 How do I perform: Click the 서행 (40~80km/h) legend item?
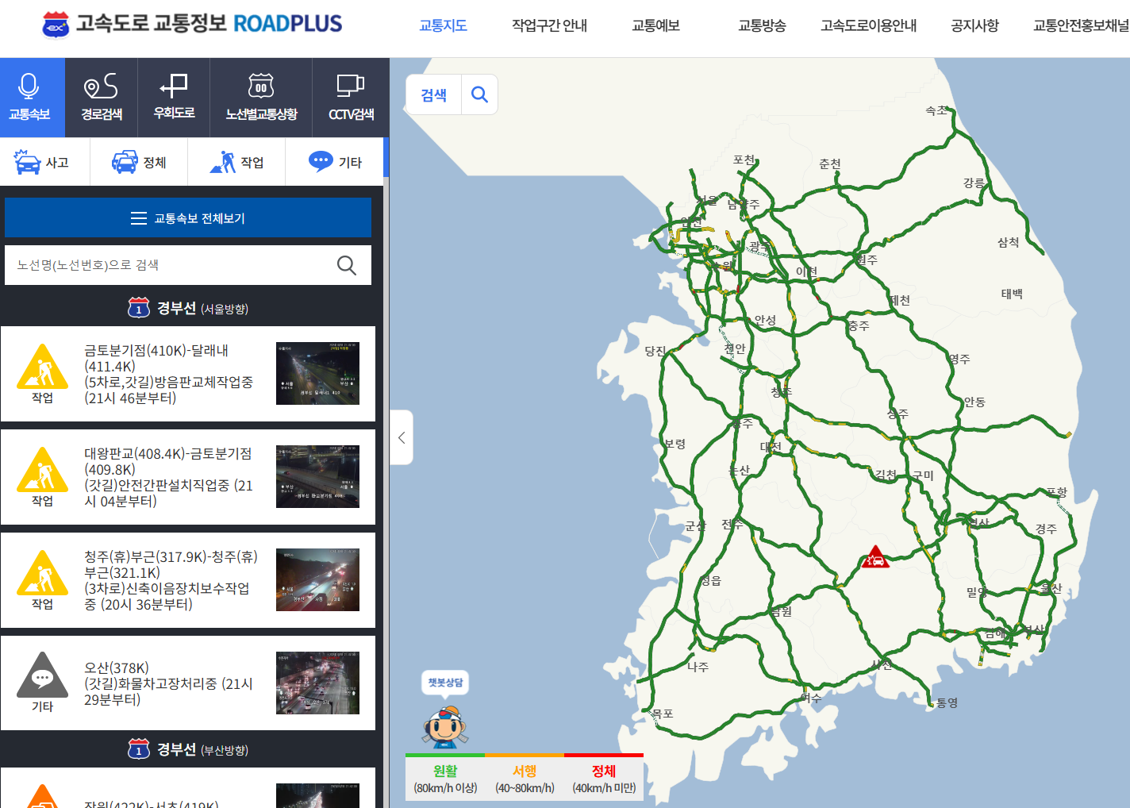[525, 778]
